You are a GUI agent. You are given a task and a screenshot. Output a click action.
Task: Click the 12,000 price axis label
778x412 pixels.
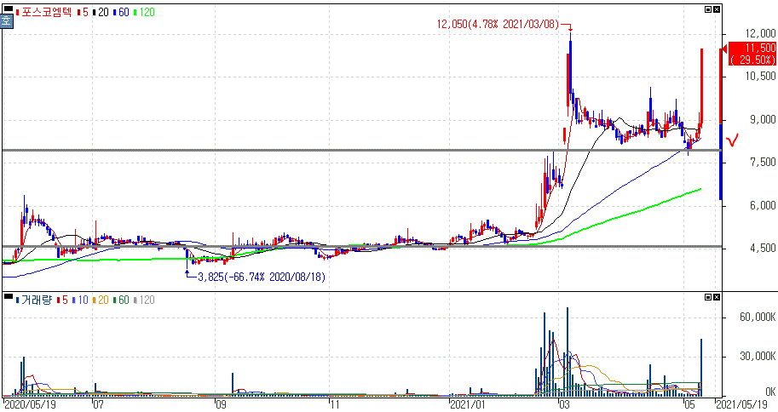760,33
